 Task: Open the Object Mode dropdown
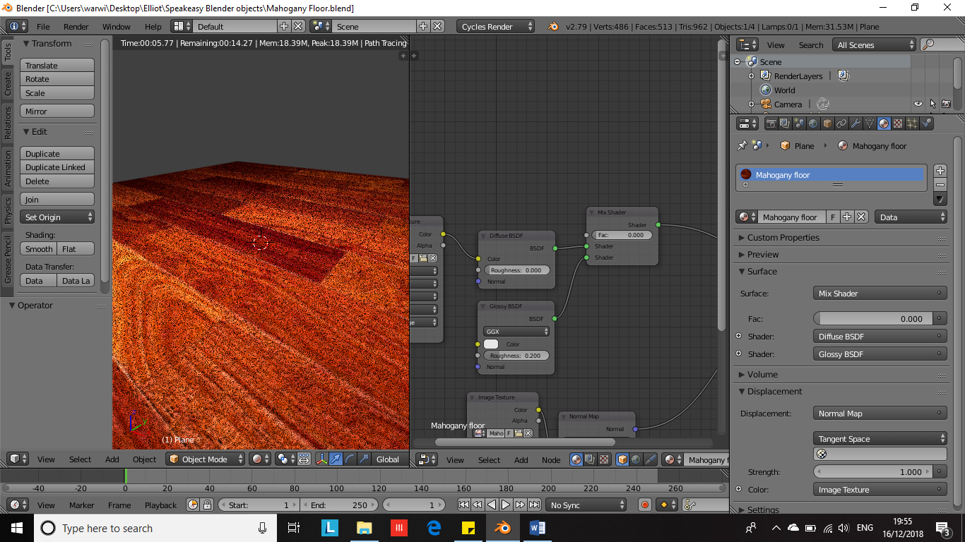click(x=206, y=459)
